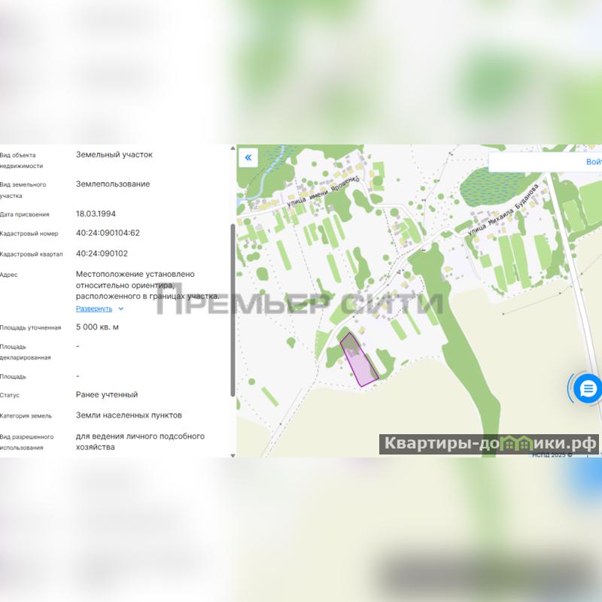This screenshot has width=602, height=602.
Task: Select the highlighted purple land parcel
Action: point(360,360)
